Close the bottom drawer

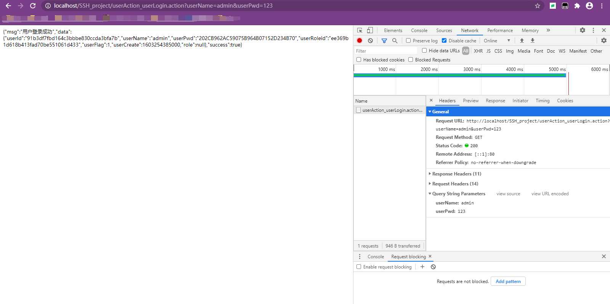(x=604, y=256)
